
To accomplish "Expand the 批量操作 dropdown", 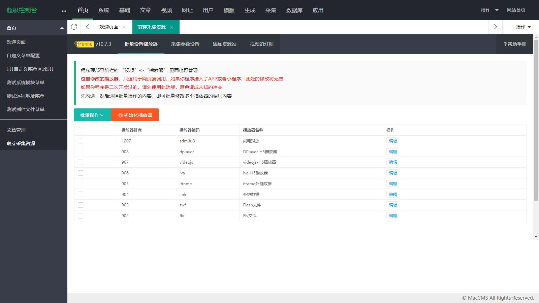I will click(92, 115).
